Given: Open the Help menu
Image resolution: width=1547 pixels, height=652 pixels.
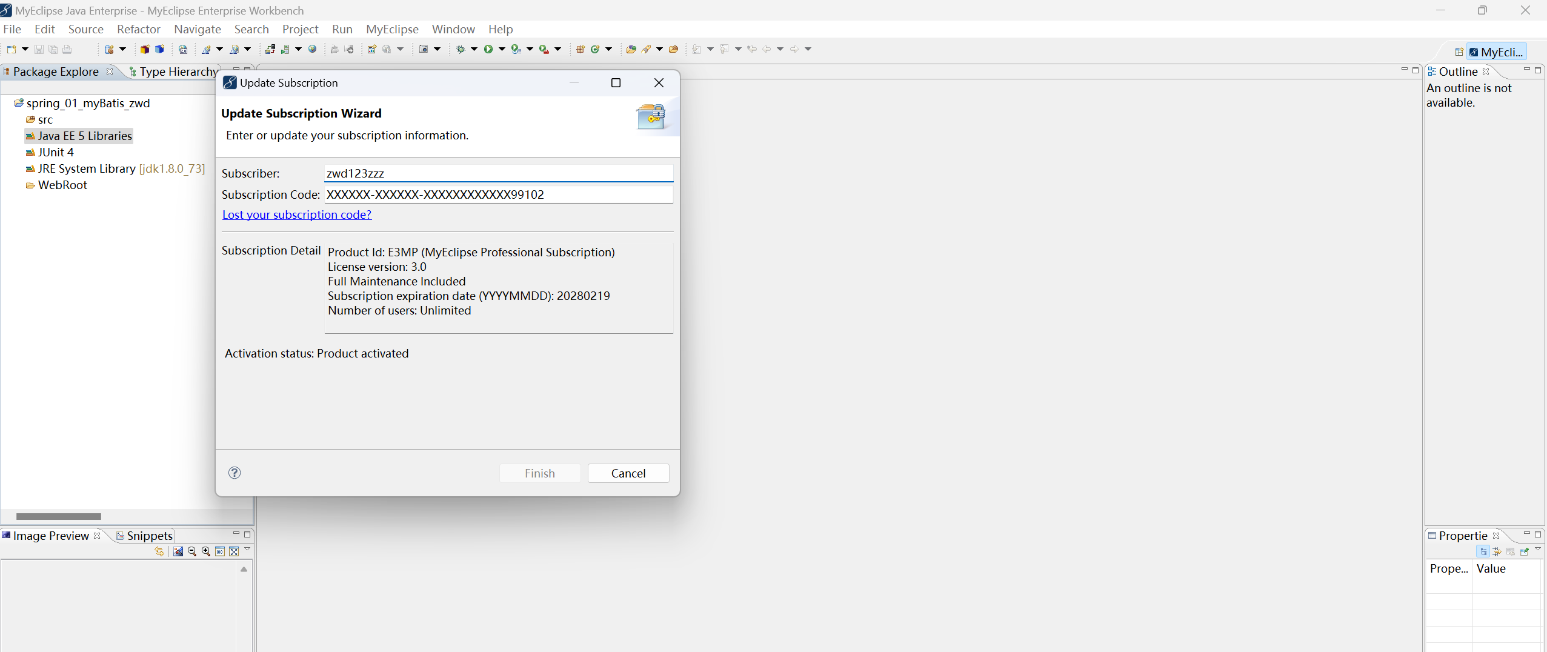Looking at the screenshot, I should [x=501, y=29].
